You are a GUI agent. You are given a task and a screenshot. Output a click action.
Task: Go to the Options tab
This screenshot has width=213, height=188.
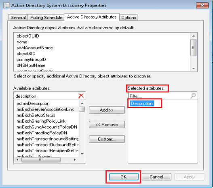129,18
